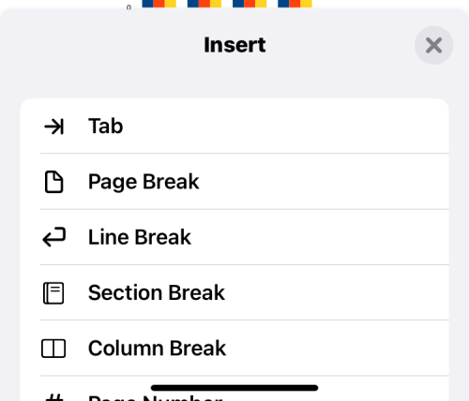Select Column Break text label
The image size is (469, 401).
point(157,349)
